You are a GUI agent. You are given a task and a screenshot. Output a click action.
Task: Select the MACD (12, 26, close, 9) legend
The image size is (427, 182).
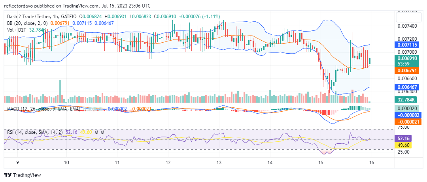43,109
